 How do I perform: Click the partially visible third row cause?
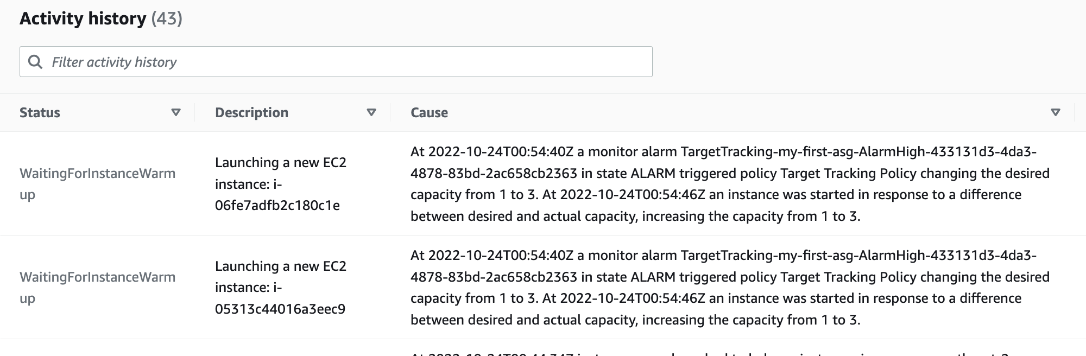click(x=709, y=353)
